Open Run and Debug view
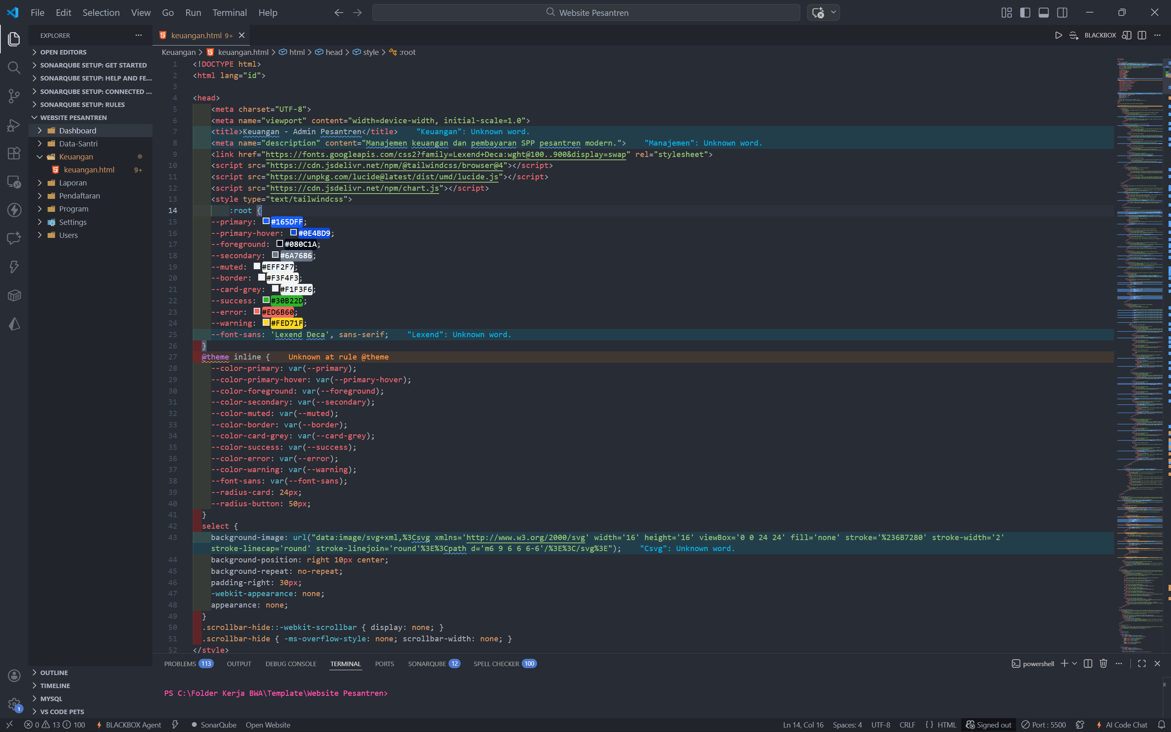1171x732 pixels. (14, 125)
